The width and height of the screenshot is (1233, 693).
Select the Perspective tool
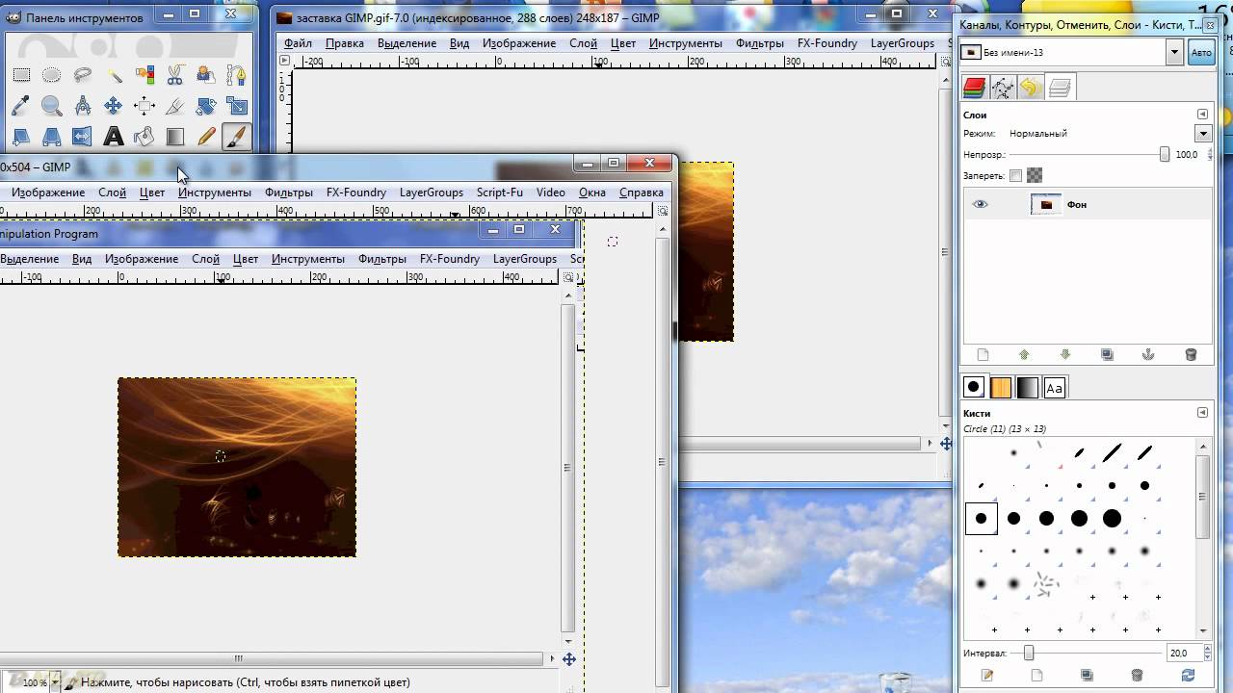(52, 137)
